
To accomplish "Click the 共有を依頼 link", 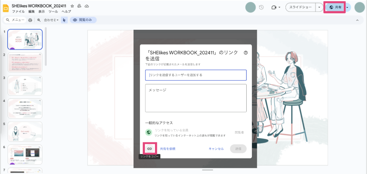I will point(167,149).
